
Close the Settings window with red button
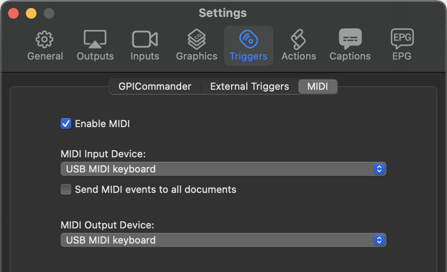click(x=13, y=13)
